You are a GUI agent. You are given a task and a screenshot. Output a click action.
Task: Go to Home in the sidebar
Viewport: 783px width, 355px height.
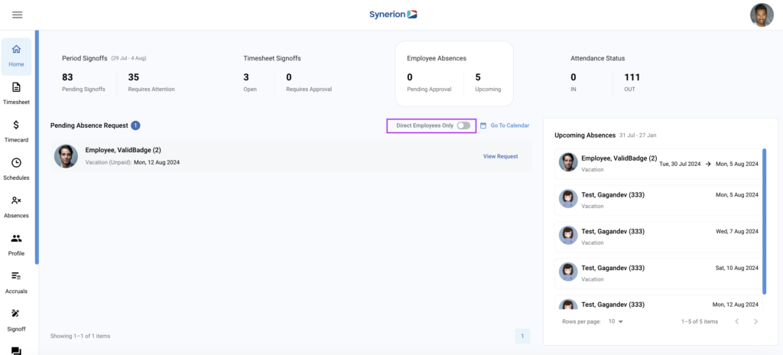pyautogui.click(x=17, y=57)
